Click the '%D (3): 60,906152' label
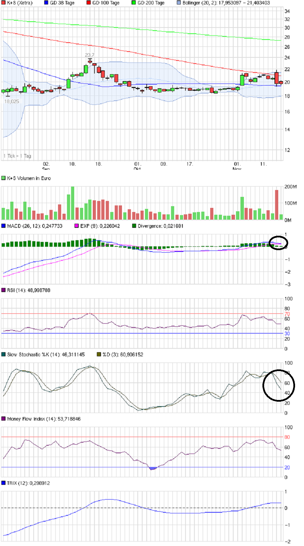 [x=123, y=354]
